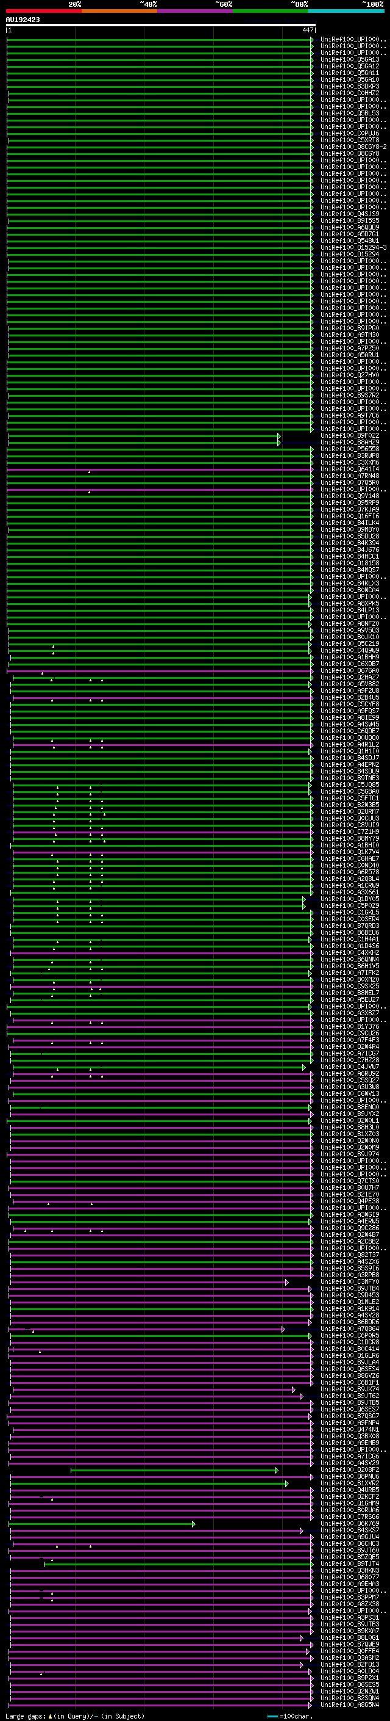Select hit label UniRef100_P56558

(350, 449)
